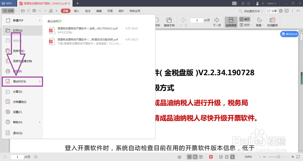Open 文档属性(I) menu entry
The width and height of the screenshot is (303, 161).
(x=22, y=102)
